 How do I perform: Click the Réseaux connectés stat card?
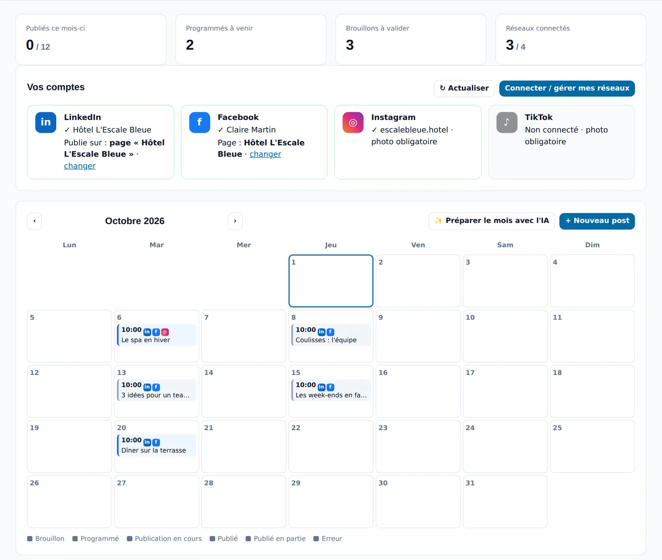(x=571, y=39)
